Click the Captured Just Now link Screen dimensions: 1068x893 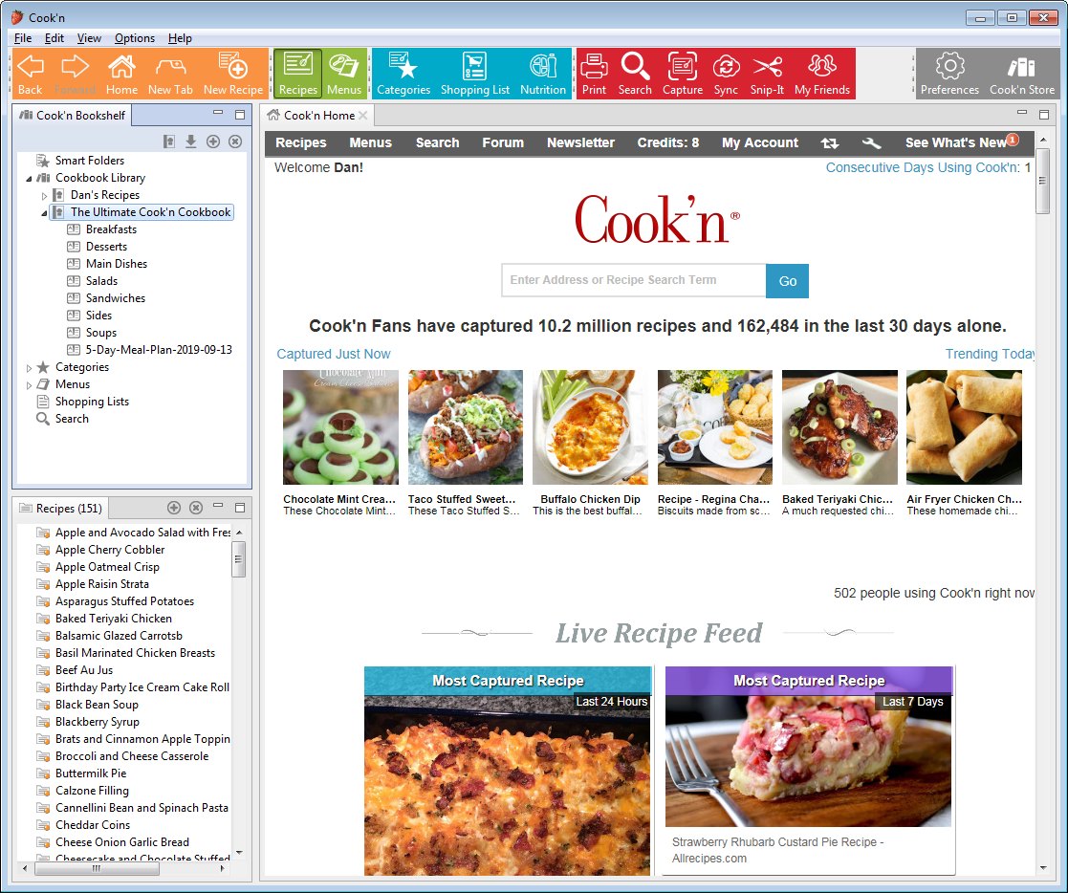pyautogui.click(x=333, y=354)
